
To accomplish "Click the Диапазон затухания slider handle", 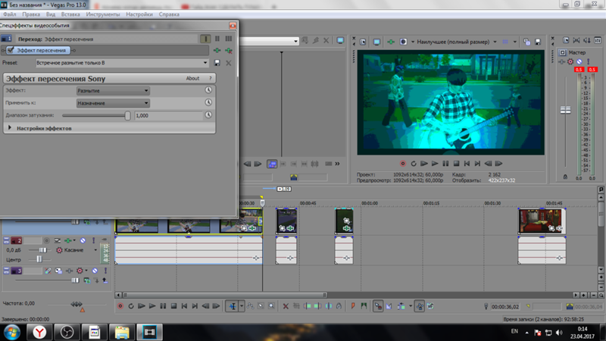I will point(127,115).
